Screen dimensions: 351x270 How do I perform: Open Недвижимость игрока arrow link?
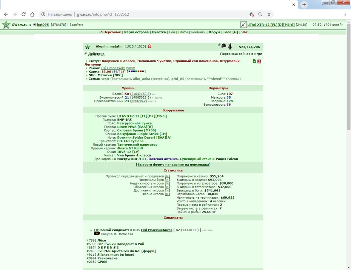tap(168, 184)
